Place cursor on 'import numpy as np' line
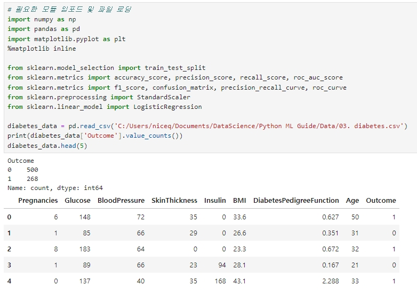The height and width of the screenshot is (293, 417). click(42, 19)
